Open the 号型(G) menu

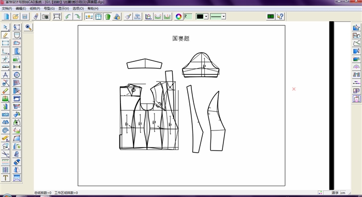[49, 9]
